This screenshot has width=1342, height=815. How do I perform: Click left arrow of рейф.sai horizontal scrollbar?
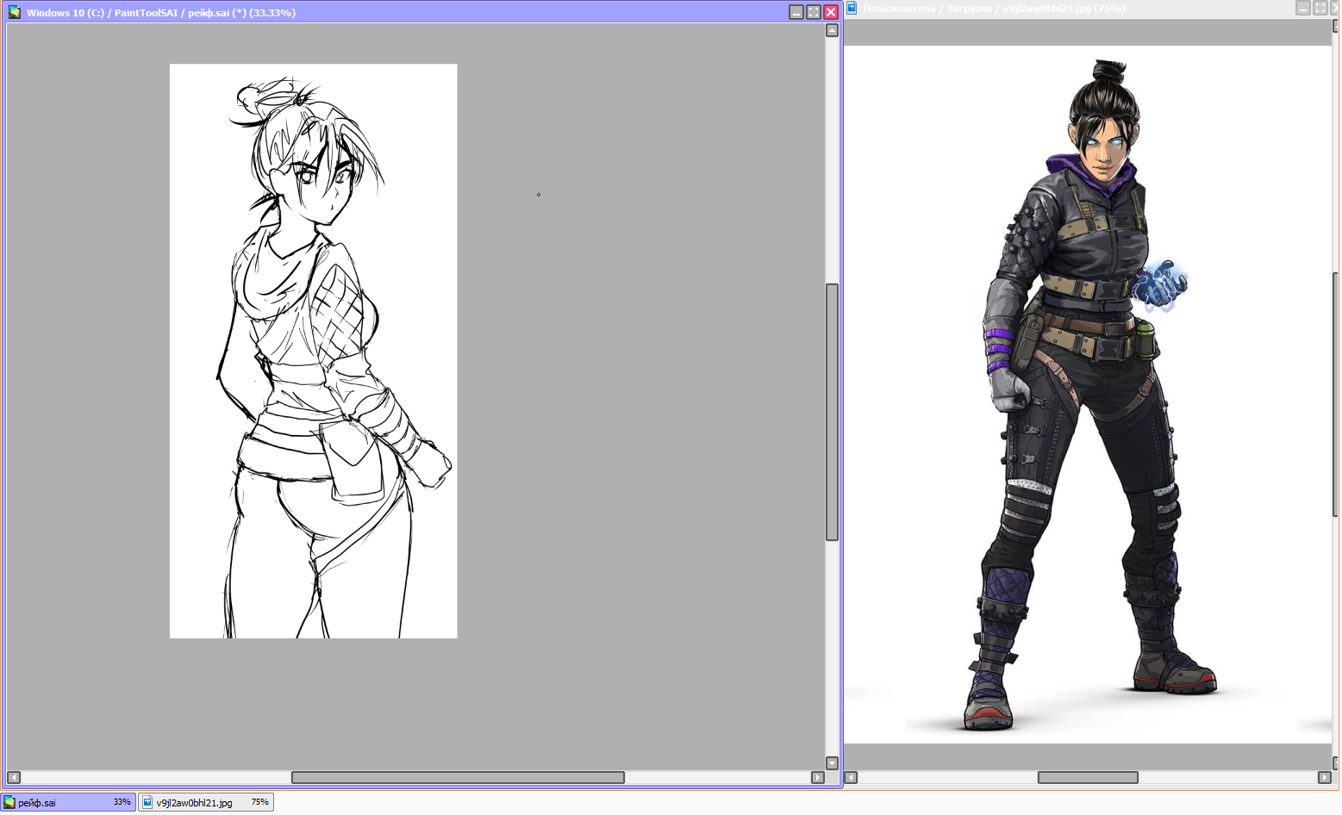(x=14, y=777)
